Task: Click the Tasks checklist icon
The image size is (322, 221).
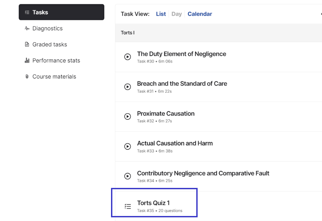Action: 27,12
